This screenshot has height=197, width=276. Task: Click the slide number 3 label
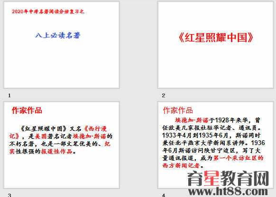pyautogui.click(x=9, y=195)
